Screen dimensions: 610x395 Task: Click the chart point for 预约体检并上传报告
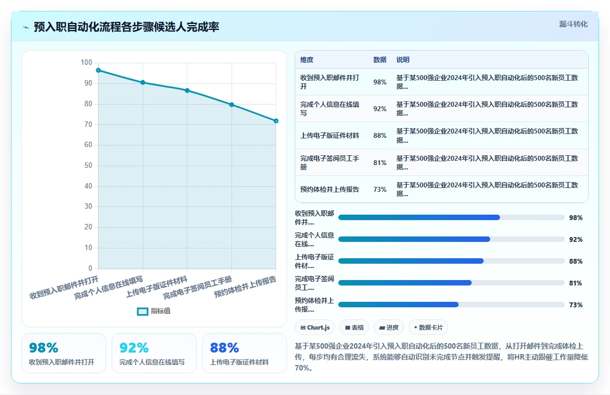[x=276, y=121]
